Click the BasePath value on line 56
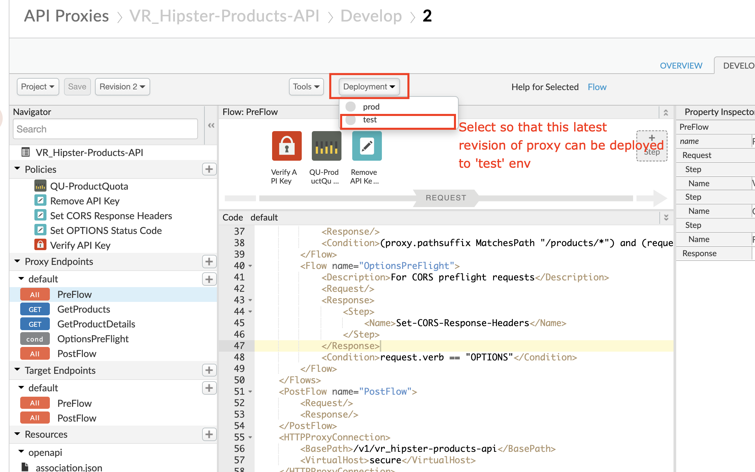Screen dimensions: 755x472 tap(425, 449)
